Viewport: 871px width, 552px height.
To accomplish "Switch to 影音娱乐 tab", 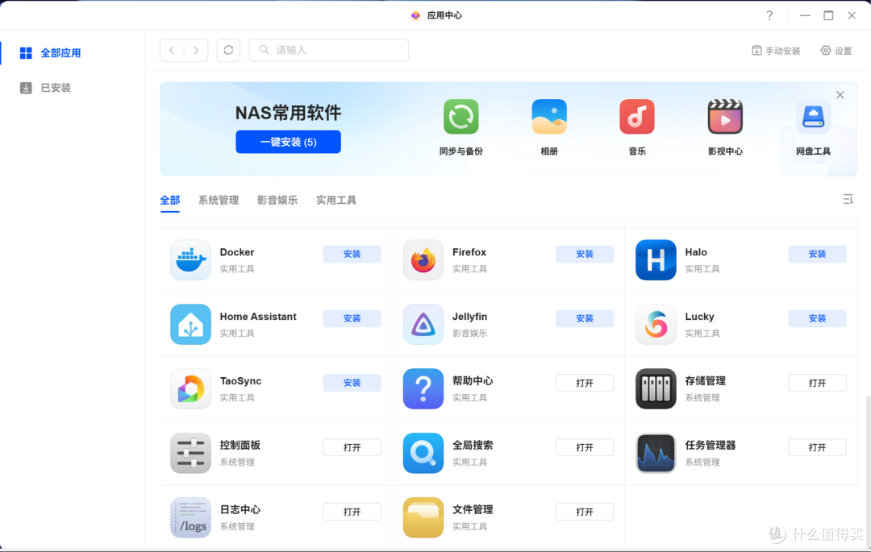I will [277, 201].
